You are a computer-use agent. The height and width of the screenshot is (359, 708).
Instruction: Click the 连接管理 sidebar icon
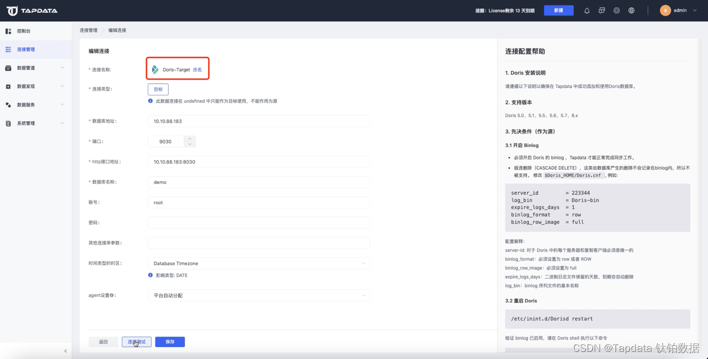tap(8, 50)
